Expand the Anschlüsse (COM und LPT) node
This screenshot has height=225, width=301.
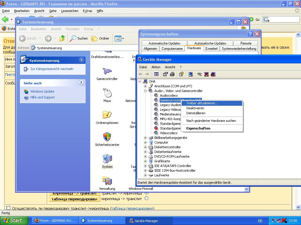[145, 86]
